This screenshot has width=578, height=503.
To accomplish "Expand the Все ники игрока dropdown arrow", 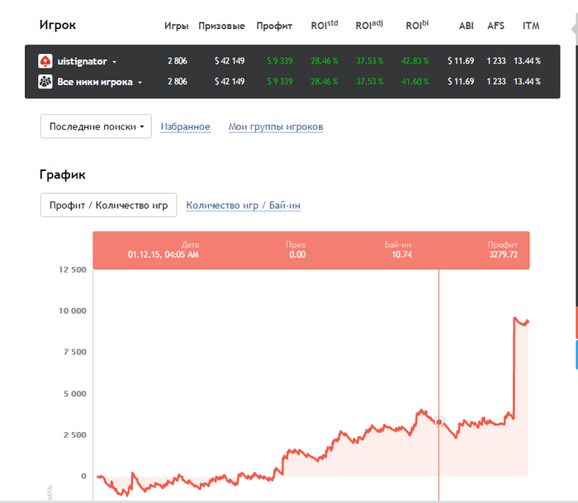I will tap(140, 83).
